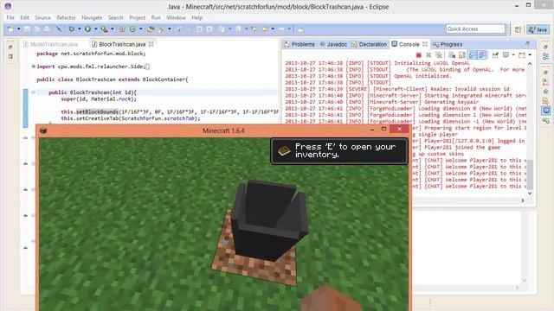This screenshot has height=311, width=554.
Task: Open Outline view from right trim
Action: (x=546, y=56)
